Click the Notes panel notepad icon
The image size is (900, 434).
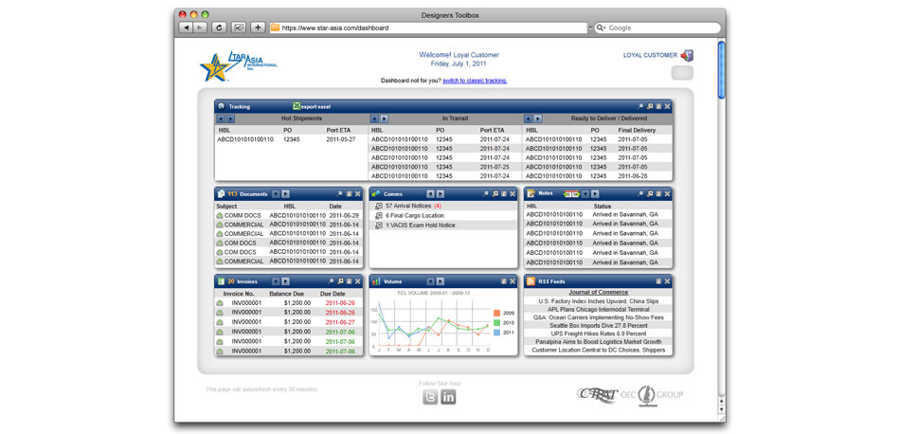tap(531, 193)
